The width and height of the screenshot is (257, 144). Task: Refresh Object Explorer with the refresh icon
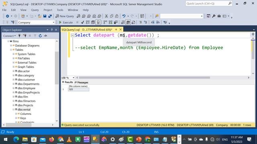pyautogui.click(x=40, y=36)
